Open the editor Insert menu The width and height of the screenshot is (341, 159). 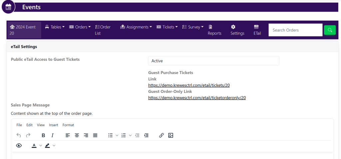pyautogui.click(x=54, y=125)
